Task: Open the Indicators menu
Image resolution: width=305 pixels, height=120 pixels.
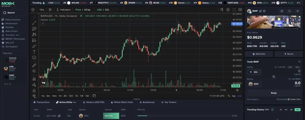Action: pyautogui.click(x=63, y=10)
